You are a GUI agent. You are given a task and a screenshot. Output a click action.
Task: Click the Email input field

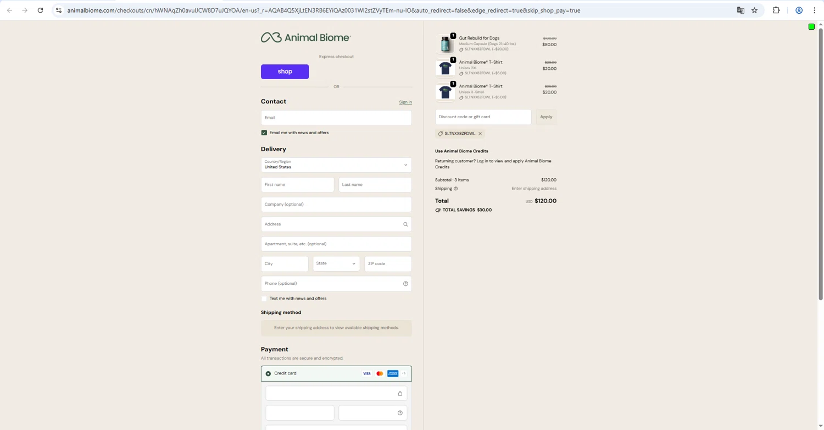[336, 118]
